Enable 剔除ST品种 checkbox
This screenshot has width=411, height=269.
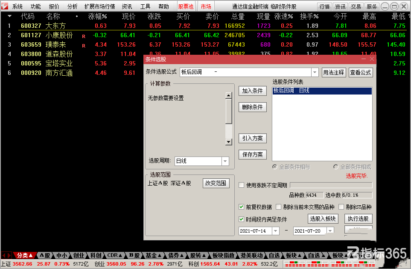341,207
